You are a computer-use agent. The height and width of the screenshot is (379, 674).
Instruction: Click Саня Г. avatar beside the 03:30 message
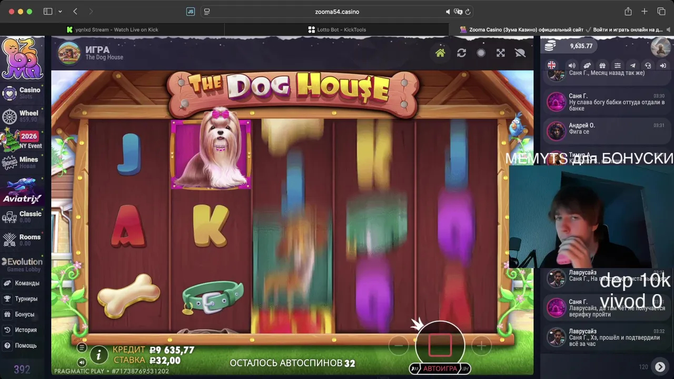click(556, 102)
